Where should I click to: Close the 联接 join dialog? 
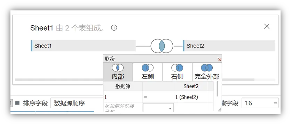pos(220,60)
